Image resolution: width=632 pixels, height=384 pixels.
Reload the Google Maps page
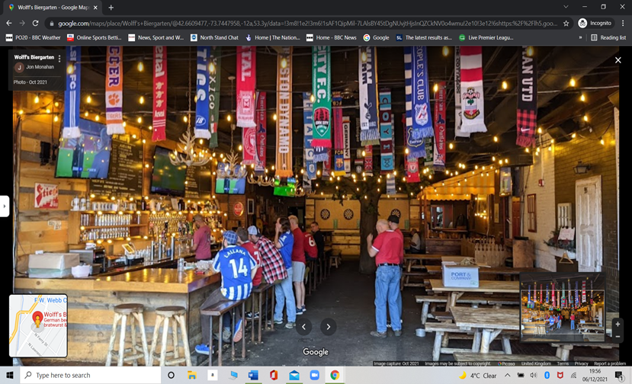tap(36, 24)
